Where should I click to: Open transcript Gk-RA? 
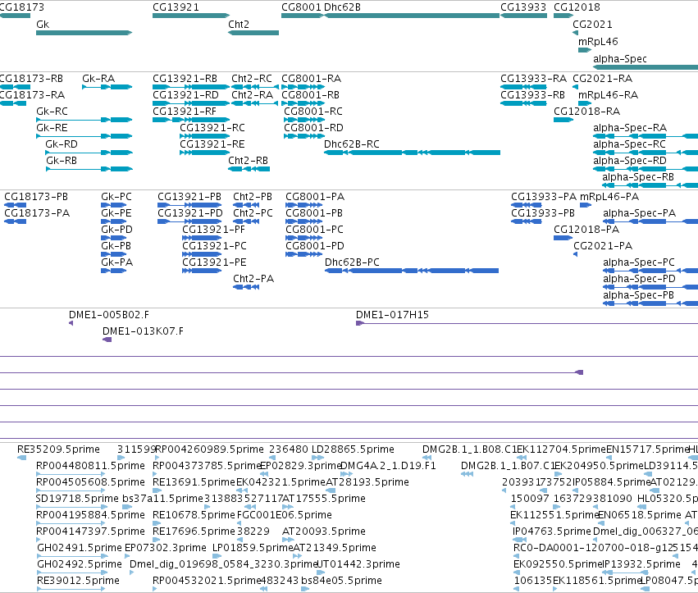(98, 79)
